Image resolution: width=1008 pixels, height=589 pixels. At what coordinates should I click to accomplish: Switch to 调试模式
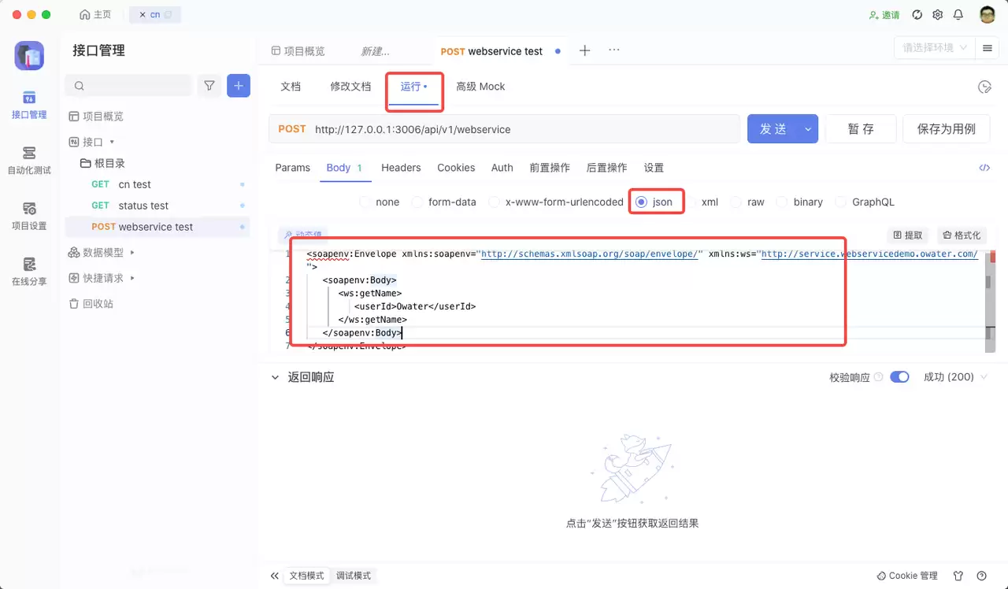353,576
